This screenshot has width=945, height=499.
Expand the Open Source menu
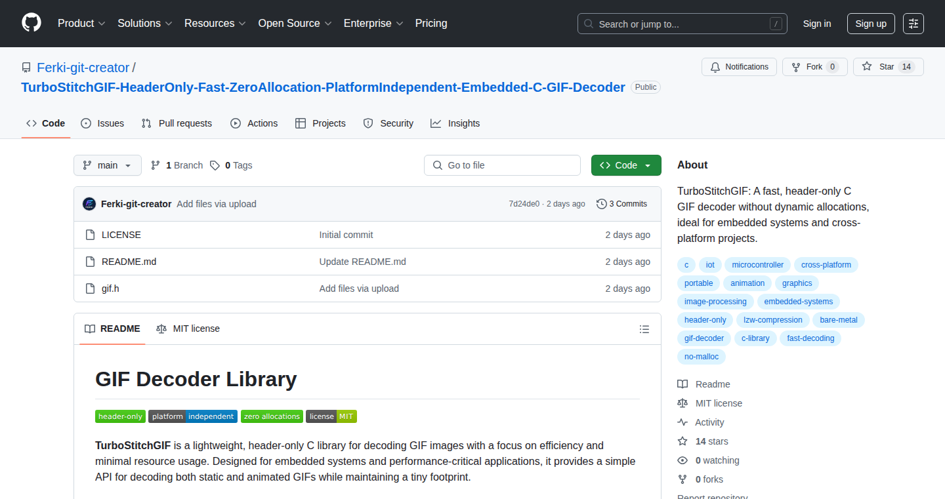295,24
